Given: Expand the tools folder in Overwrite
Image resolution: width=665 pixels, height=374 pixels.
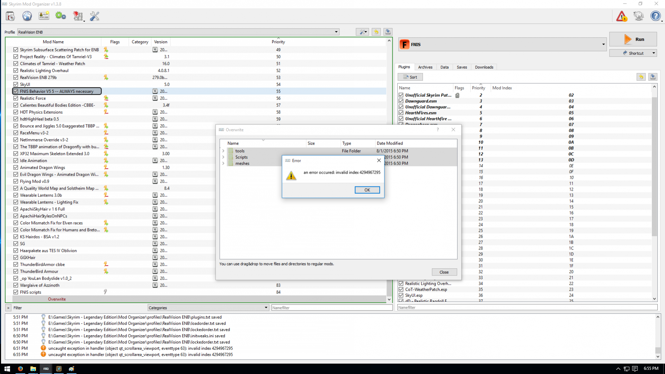Looking at the screenshot, I should [223, 151].
